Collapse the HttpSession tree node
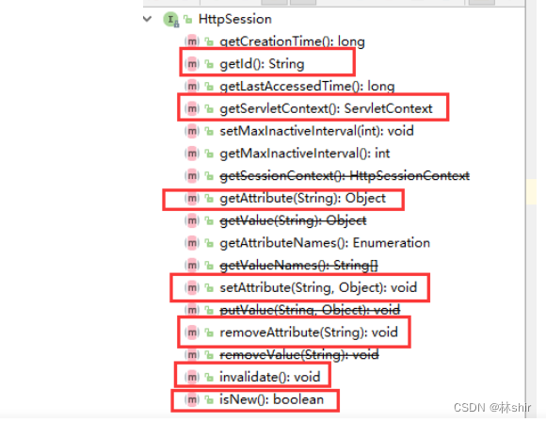 point(147,19)
